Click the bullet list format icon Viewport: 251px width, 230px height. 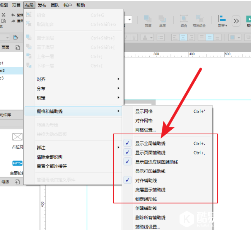[x=161, y=37]
